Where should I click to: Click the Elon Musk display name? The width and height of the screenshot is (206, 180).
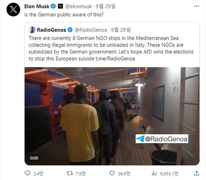[x=37, y=6]
